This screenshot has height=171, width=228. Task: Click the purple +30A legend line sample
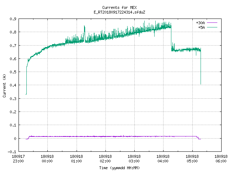212,23
